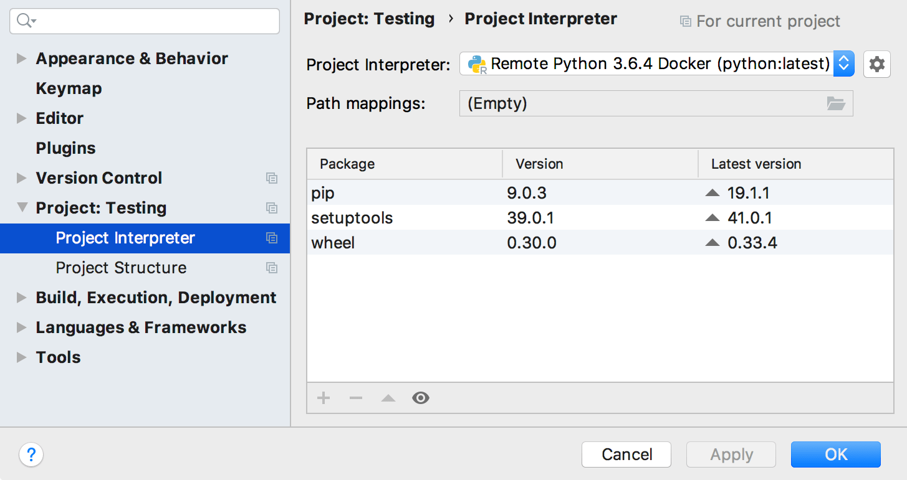Viewport: 907px width, 480px height.
Task: Click the settings search field
Action: coord(144,21)
